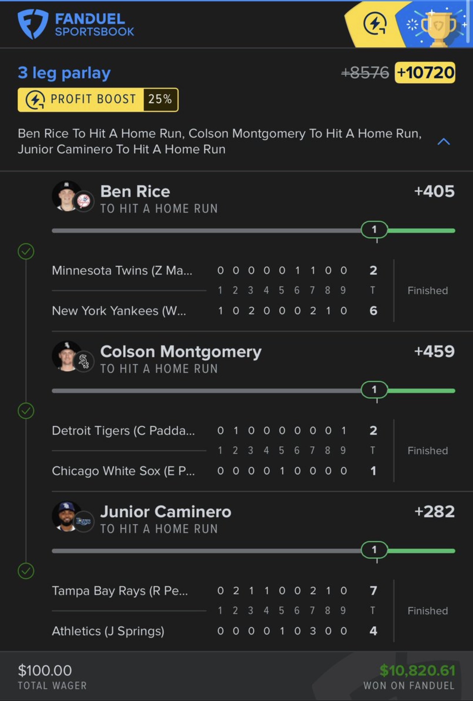Click Junior Caminero home run progress marker
The width and height of the screenshot is (473, 701).
click(374, 550)
